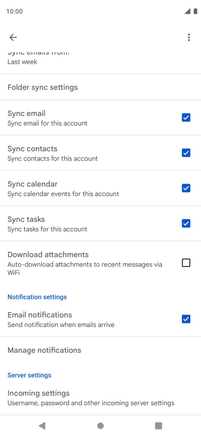Tap Android back navigation triangle
The height and width of the screenshot is (437, 201).
(x=42, y=425)
